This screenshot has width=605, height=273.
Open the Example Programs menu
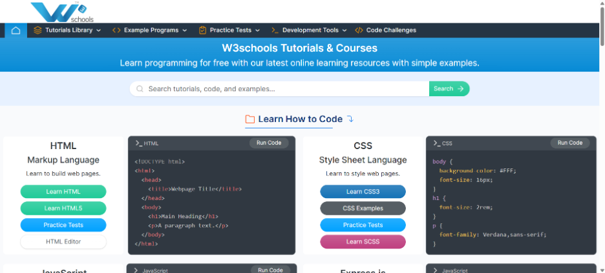(149, 30)
